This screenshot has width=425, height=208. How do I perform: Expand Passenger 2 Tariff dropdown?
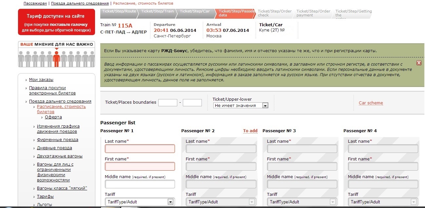click(251, 202)
